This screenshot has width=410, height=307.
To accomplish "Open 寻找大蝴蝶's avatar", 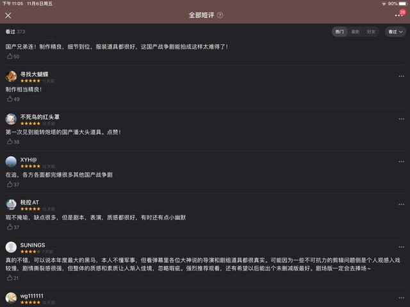I will click(x=11, y=77).
